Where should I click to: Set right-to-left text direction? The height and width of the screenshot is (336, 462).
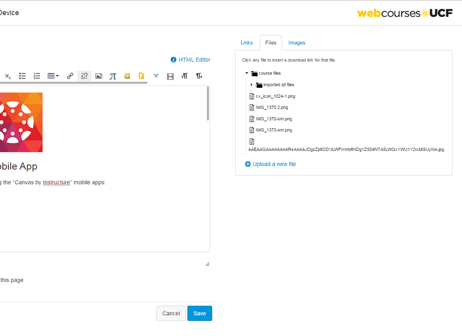(x=199, y=76)
